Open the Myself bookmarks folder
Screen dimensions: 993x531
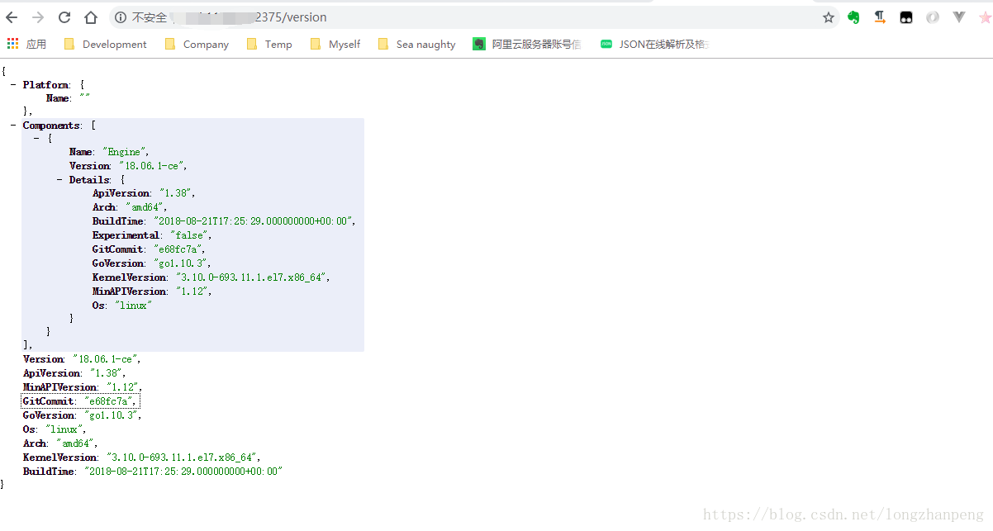tap(335, 44)
